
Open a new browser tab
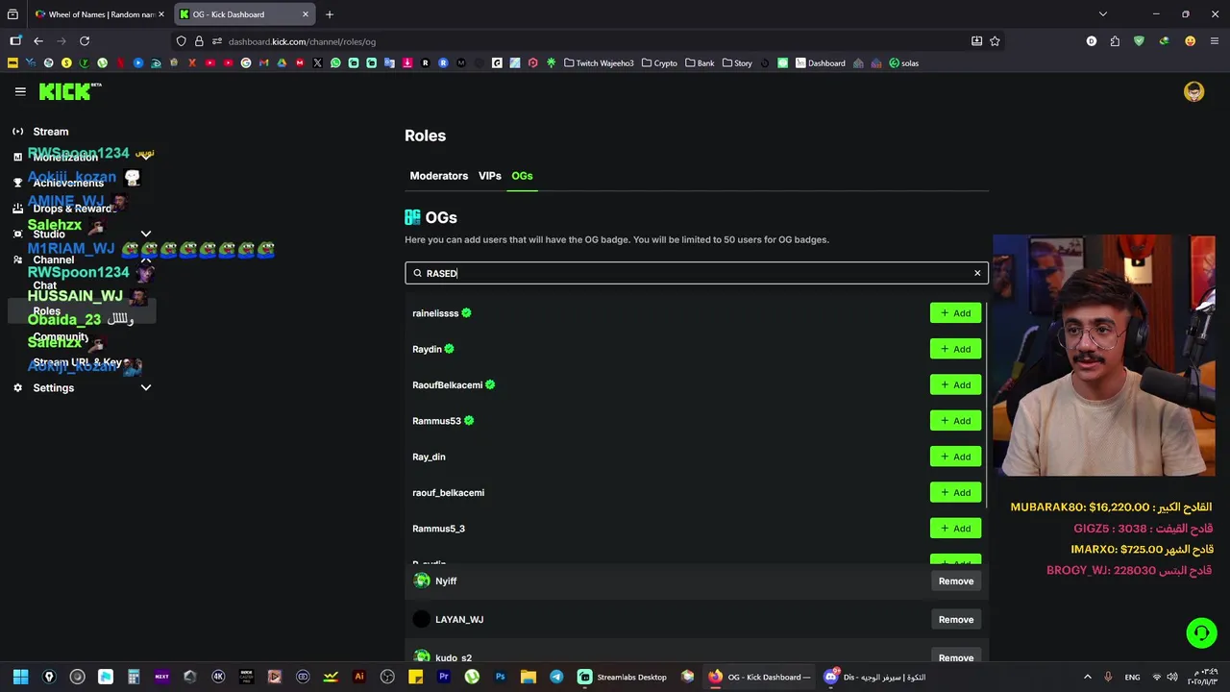(329, 14)
